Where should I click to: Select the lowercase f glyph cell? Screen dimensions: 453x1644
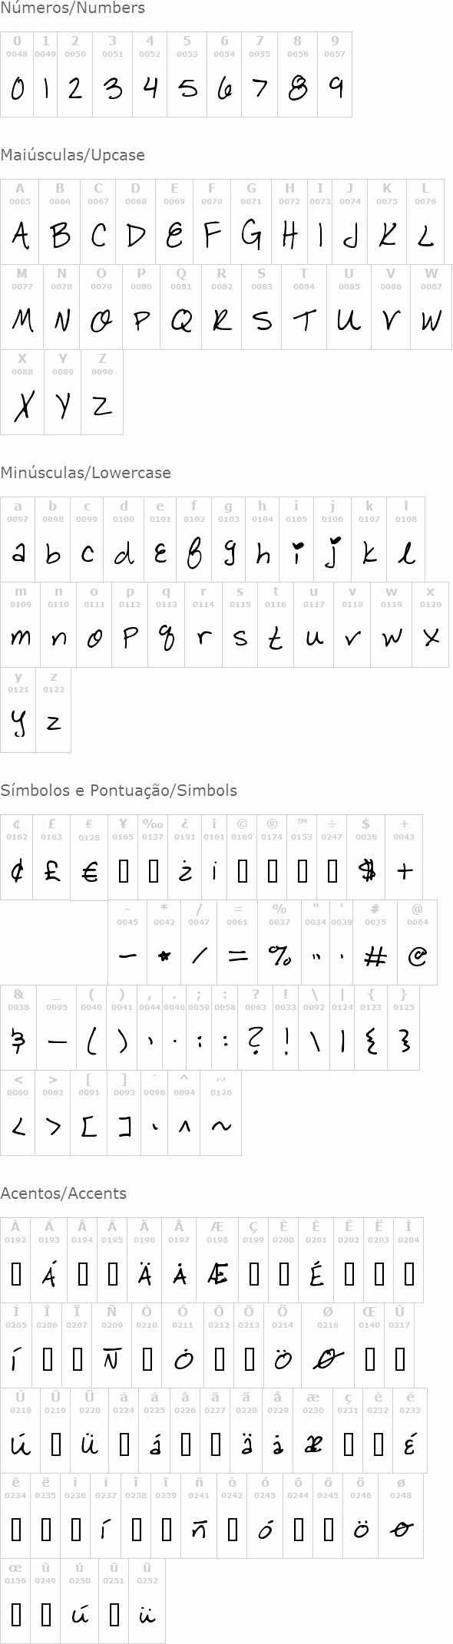point(194,540)
